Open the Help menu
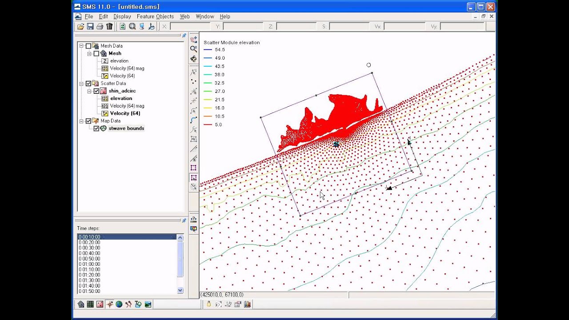The width and height of the screenshot is (569, 320). (x=225, y=16)
